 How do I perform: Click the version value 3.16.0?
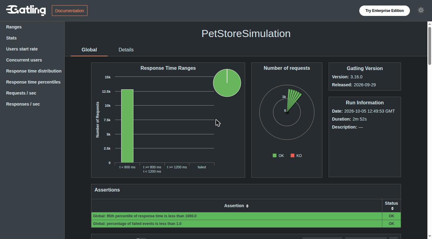(356, 77)
